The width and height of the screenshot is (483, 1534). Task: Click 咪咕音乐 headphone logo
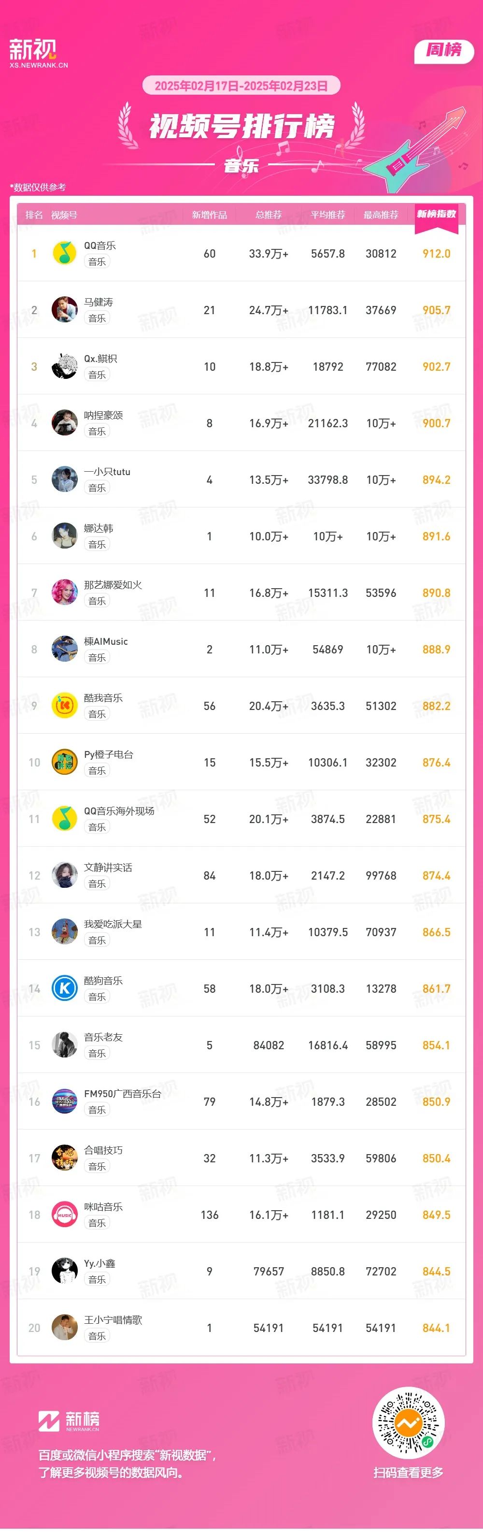tap(64, 1215)
